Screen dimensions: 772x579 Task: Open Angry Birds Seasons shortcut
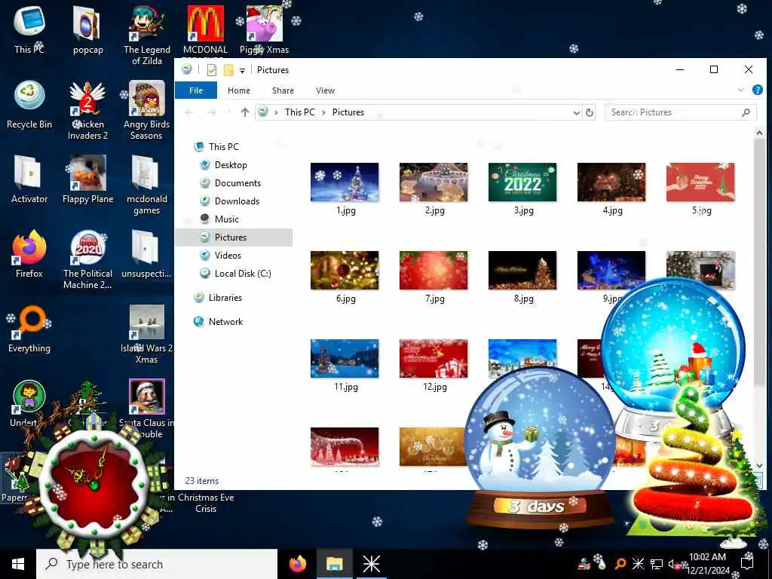coord(147,110)
